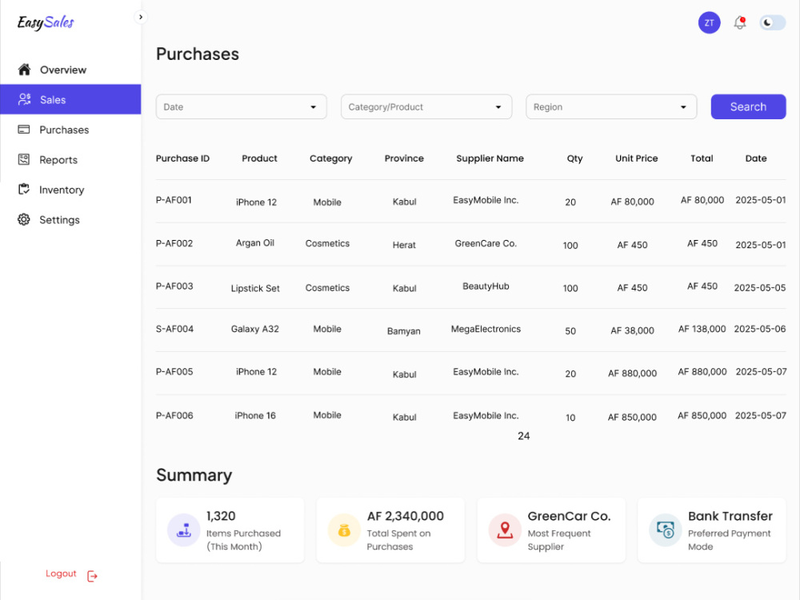Viewport: 800px width, 600px height.
Task: Click GreenCar Co. summary value
Action: [x=569, y=516]
